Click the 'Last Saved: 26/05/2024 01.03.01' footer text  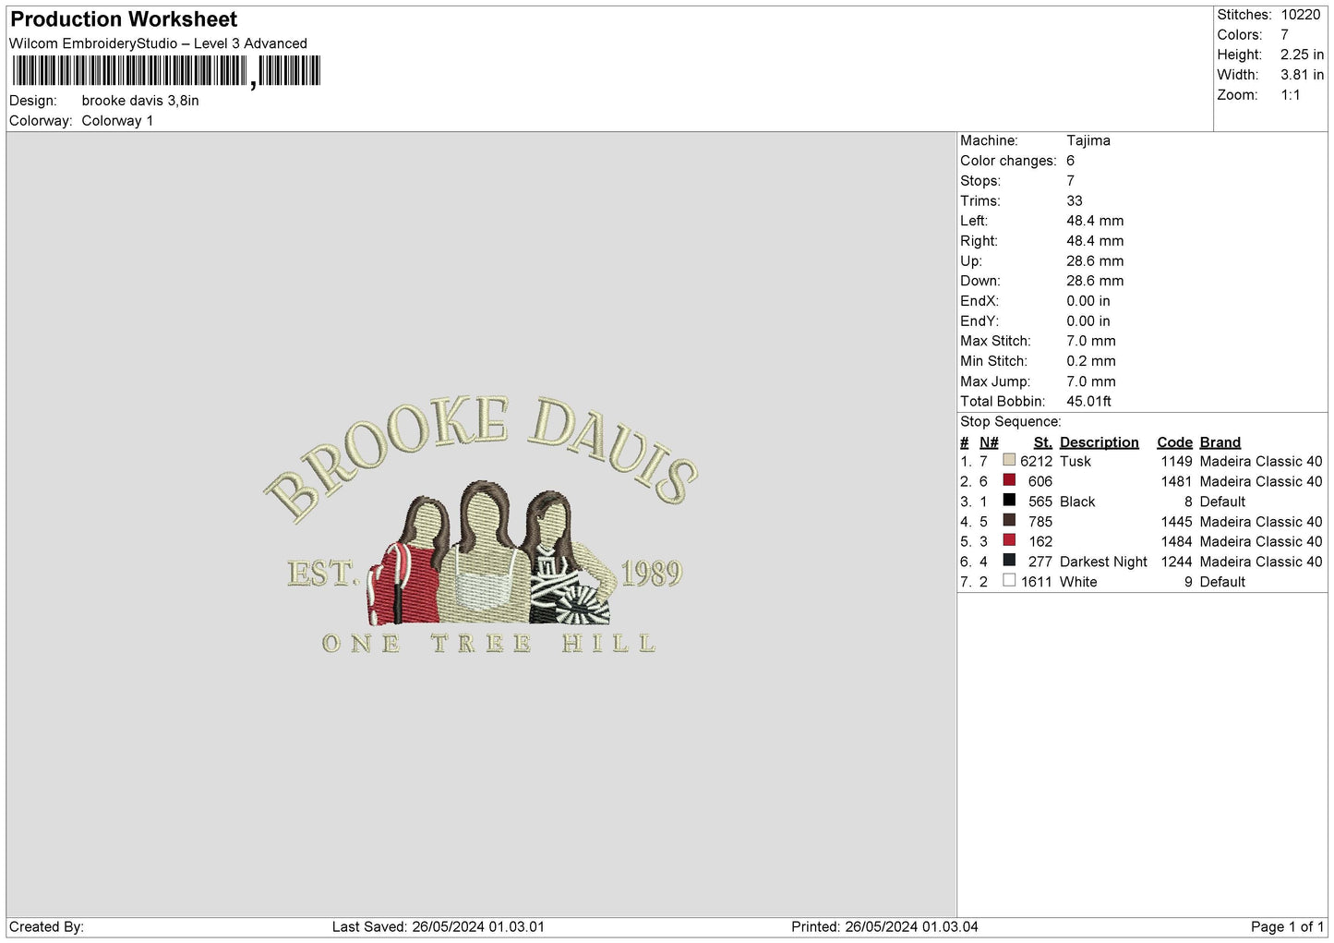tap(439, 927)
